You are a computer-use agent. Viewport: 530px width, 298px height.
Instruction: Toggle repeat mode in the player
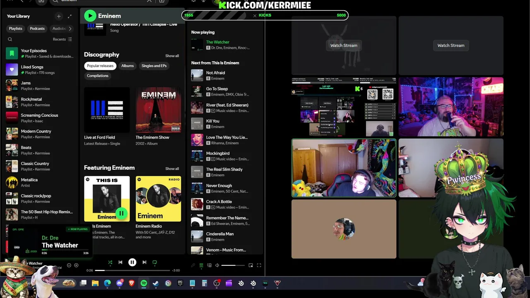pos(154,262)
